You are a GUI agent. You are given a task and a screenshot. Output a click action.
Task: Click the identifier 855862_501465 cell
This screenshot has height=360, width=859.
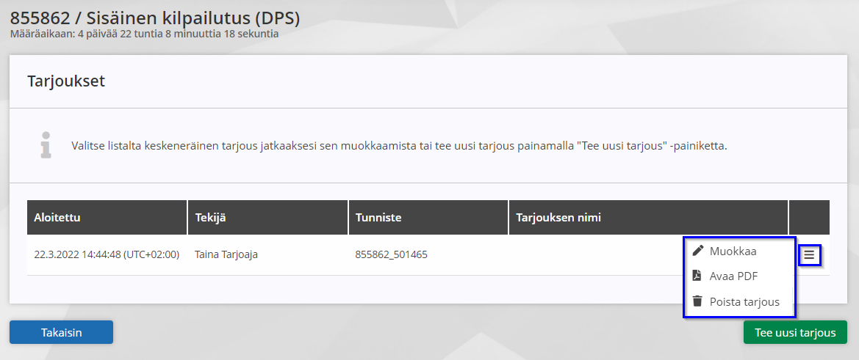point(391,254)
